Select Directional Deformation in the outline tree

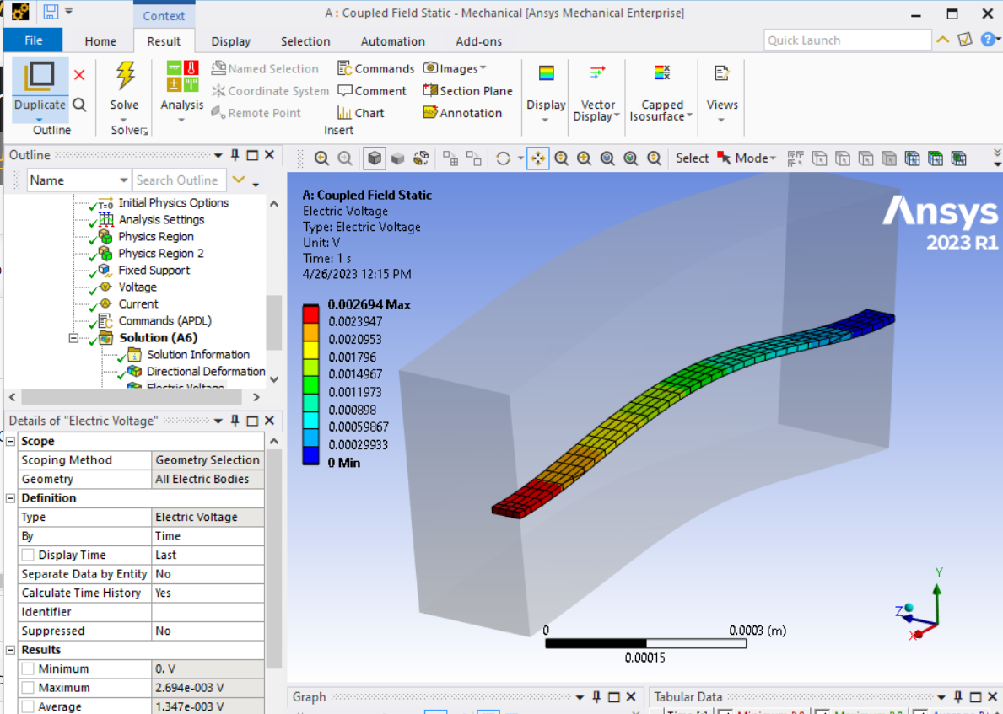click(x=206, y=372)
